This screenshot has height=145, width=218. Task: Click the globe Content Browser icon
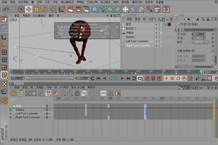pyautogui.click(x=166, y=10)
